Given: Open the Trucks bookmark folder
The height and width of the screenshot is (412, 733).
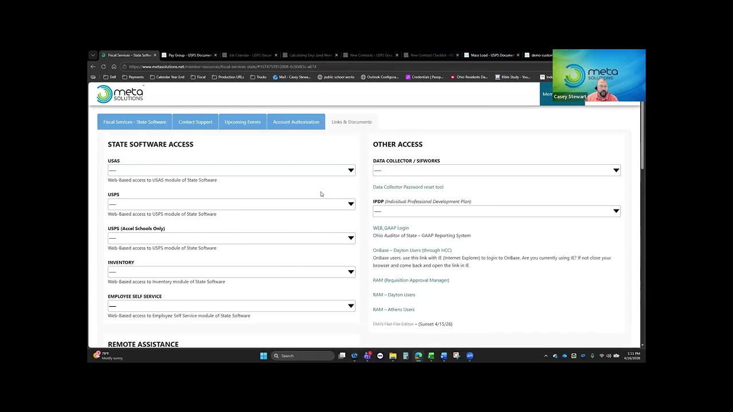Looking at the screenshot, I should pos(258,77).
